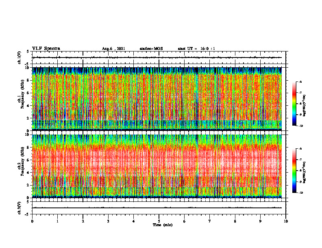Click the "VLF Spectra" plot title
The height and width of the screenshot is (248, 322).
click(x=46, y=49)
